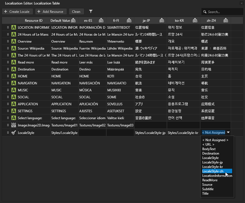
Task: Pick Title from the open dropdown list
Action: click(x=205, y=193)
